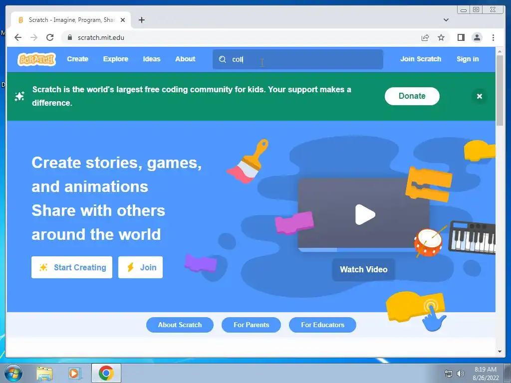Share this page icon
The width and height of the screenshot is (511, 383).
click(x=425, y=37)
